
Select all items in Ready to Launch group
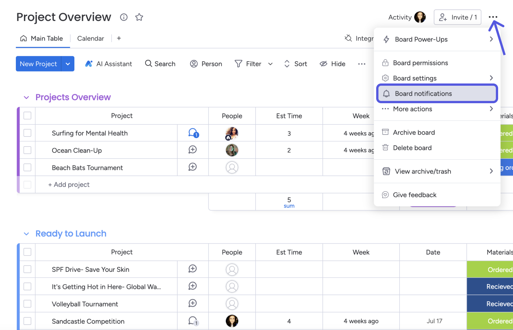pos(27,252)
